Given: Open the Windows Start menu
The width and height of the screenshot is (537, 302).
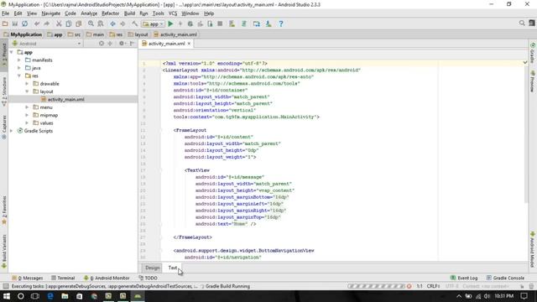Looking at the screenshot, I should 6,296.
